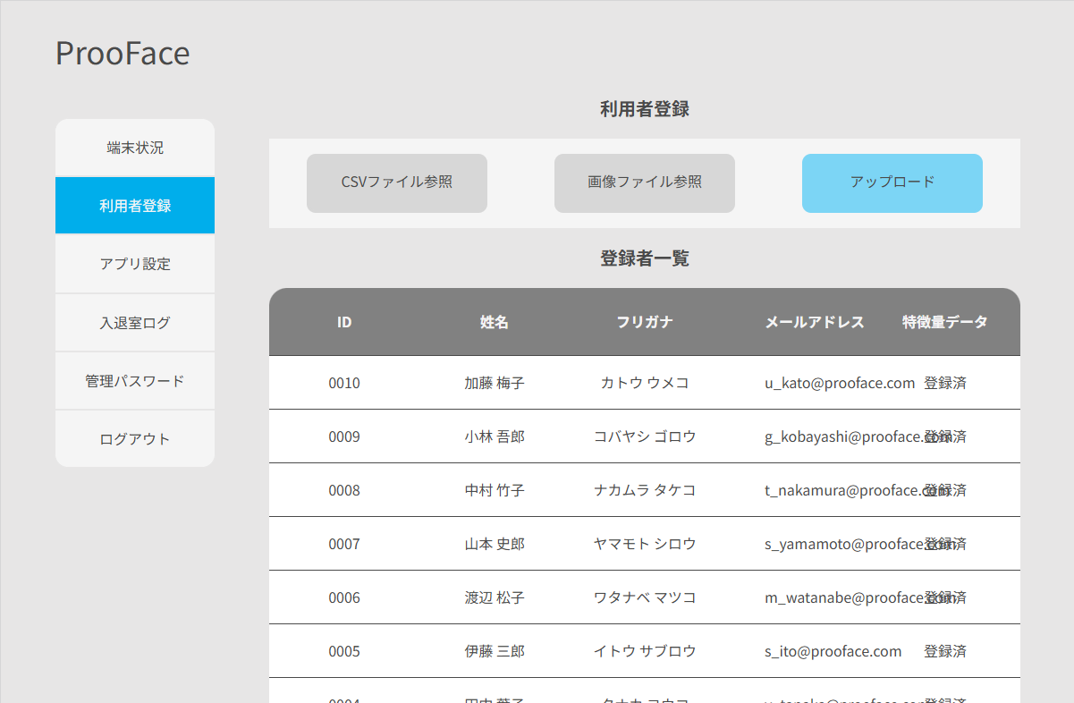Image resolution: width=1074 pixels, height=703 pixels.
Task: Go to アプリ設定 in the sidebar
Action: pos(135,264)
